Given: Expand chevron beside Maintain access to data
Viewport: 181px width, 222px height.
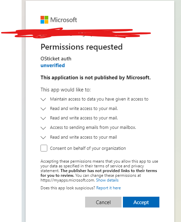Looking at the screenshot, I should pyautogui.click(x=43, y=99).
